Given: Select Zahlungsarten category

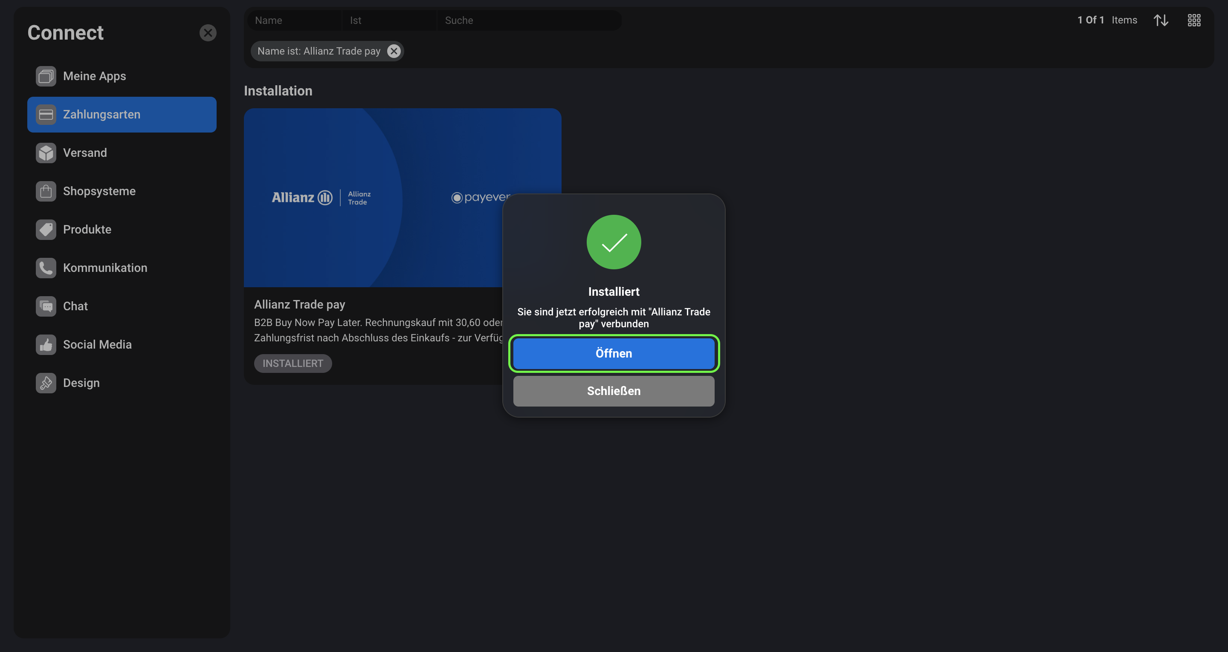Looking at the screenshot, I should pos(122,114).
